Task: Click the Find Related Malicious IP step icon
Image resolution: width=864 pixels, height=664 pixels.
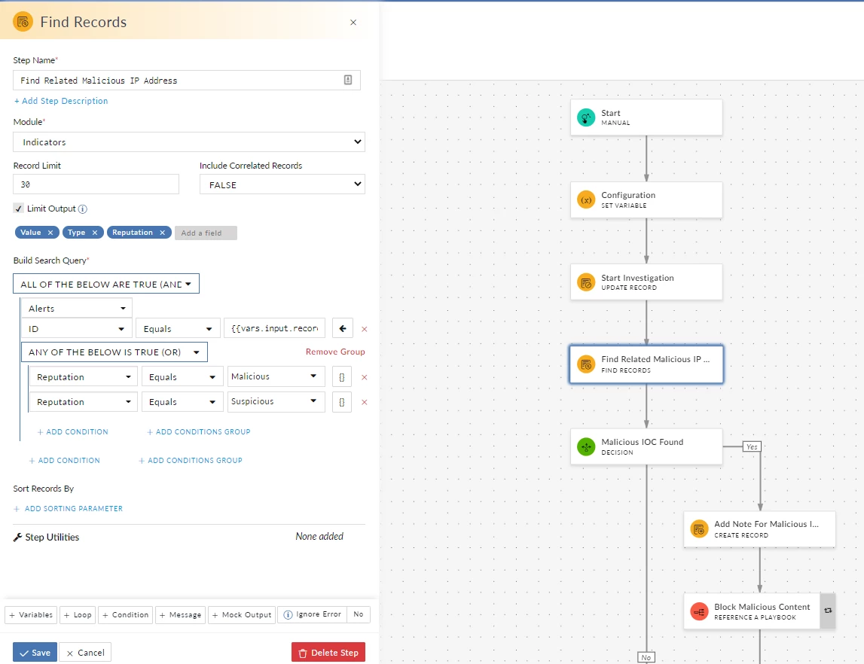Action: [586, 364]
